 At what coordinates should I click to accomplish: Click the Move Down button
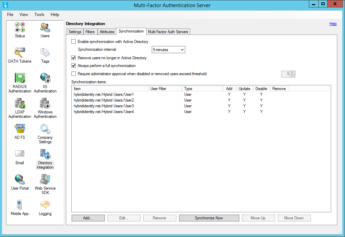click(x=294, y=218)
